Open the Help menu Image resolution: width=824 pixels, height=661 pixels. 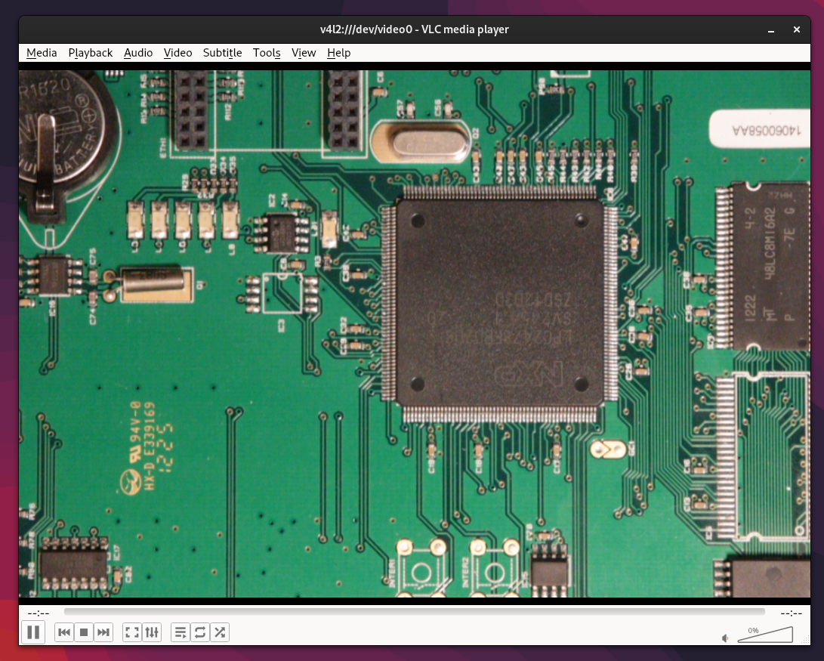click(x=338, y=53)
